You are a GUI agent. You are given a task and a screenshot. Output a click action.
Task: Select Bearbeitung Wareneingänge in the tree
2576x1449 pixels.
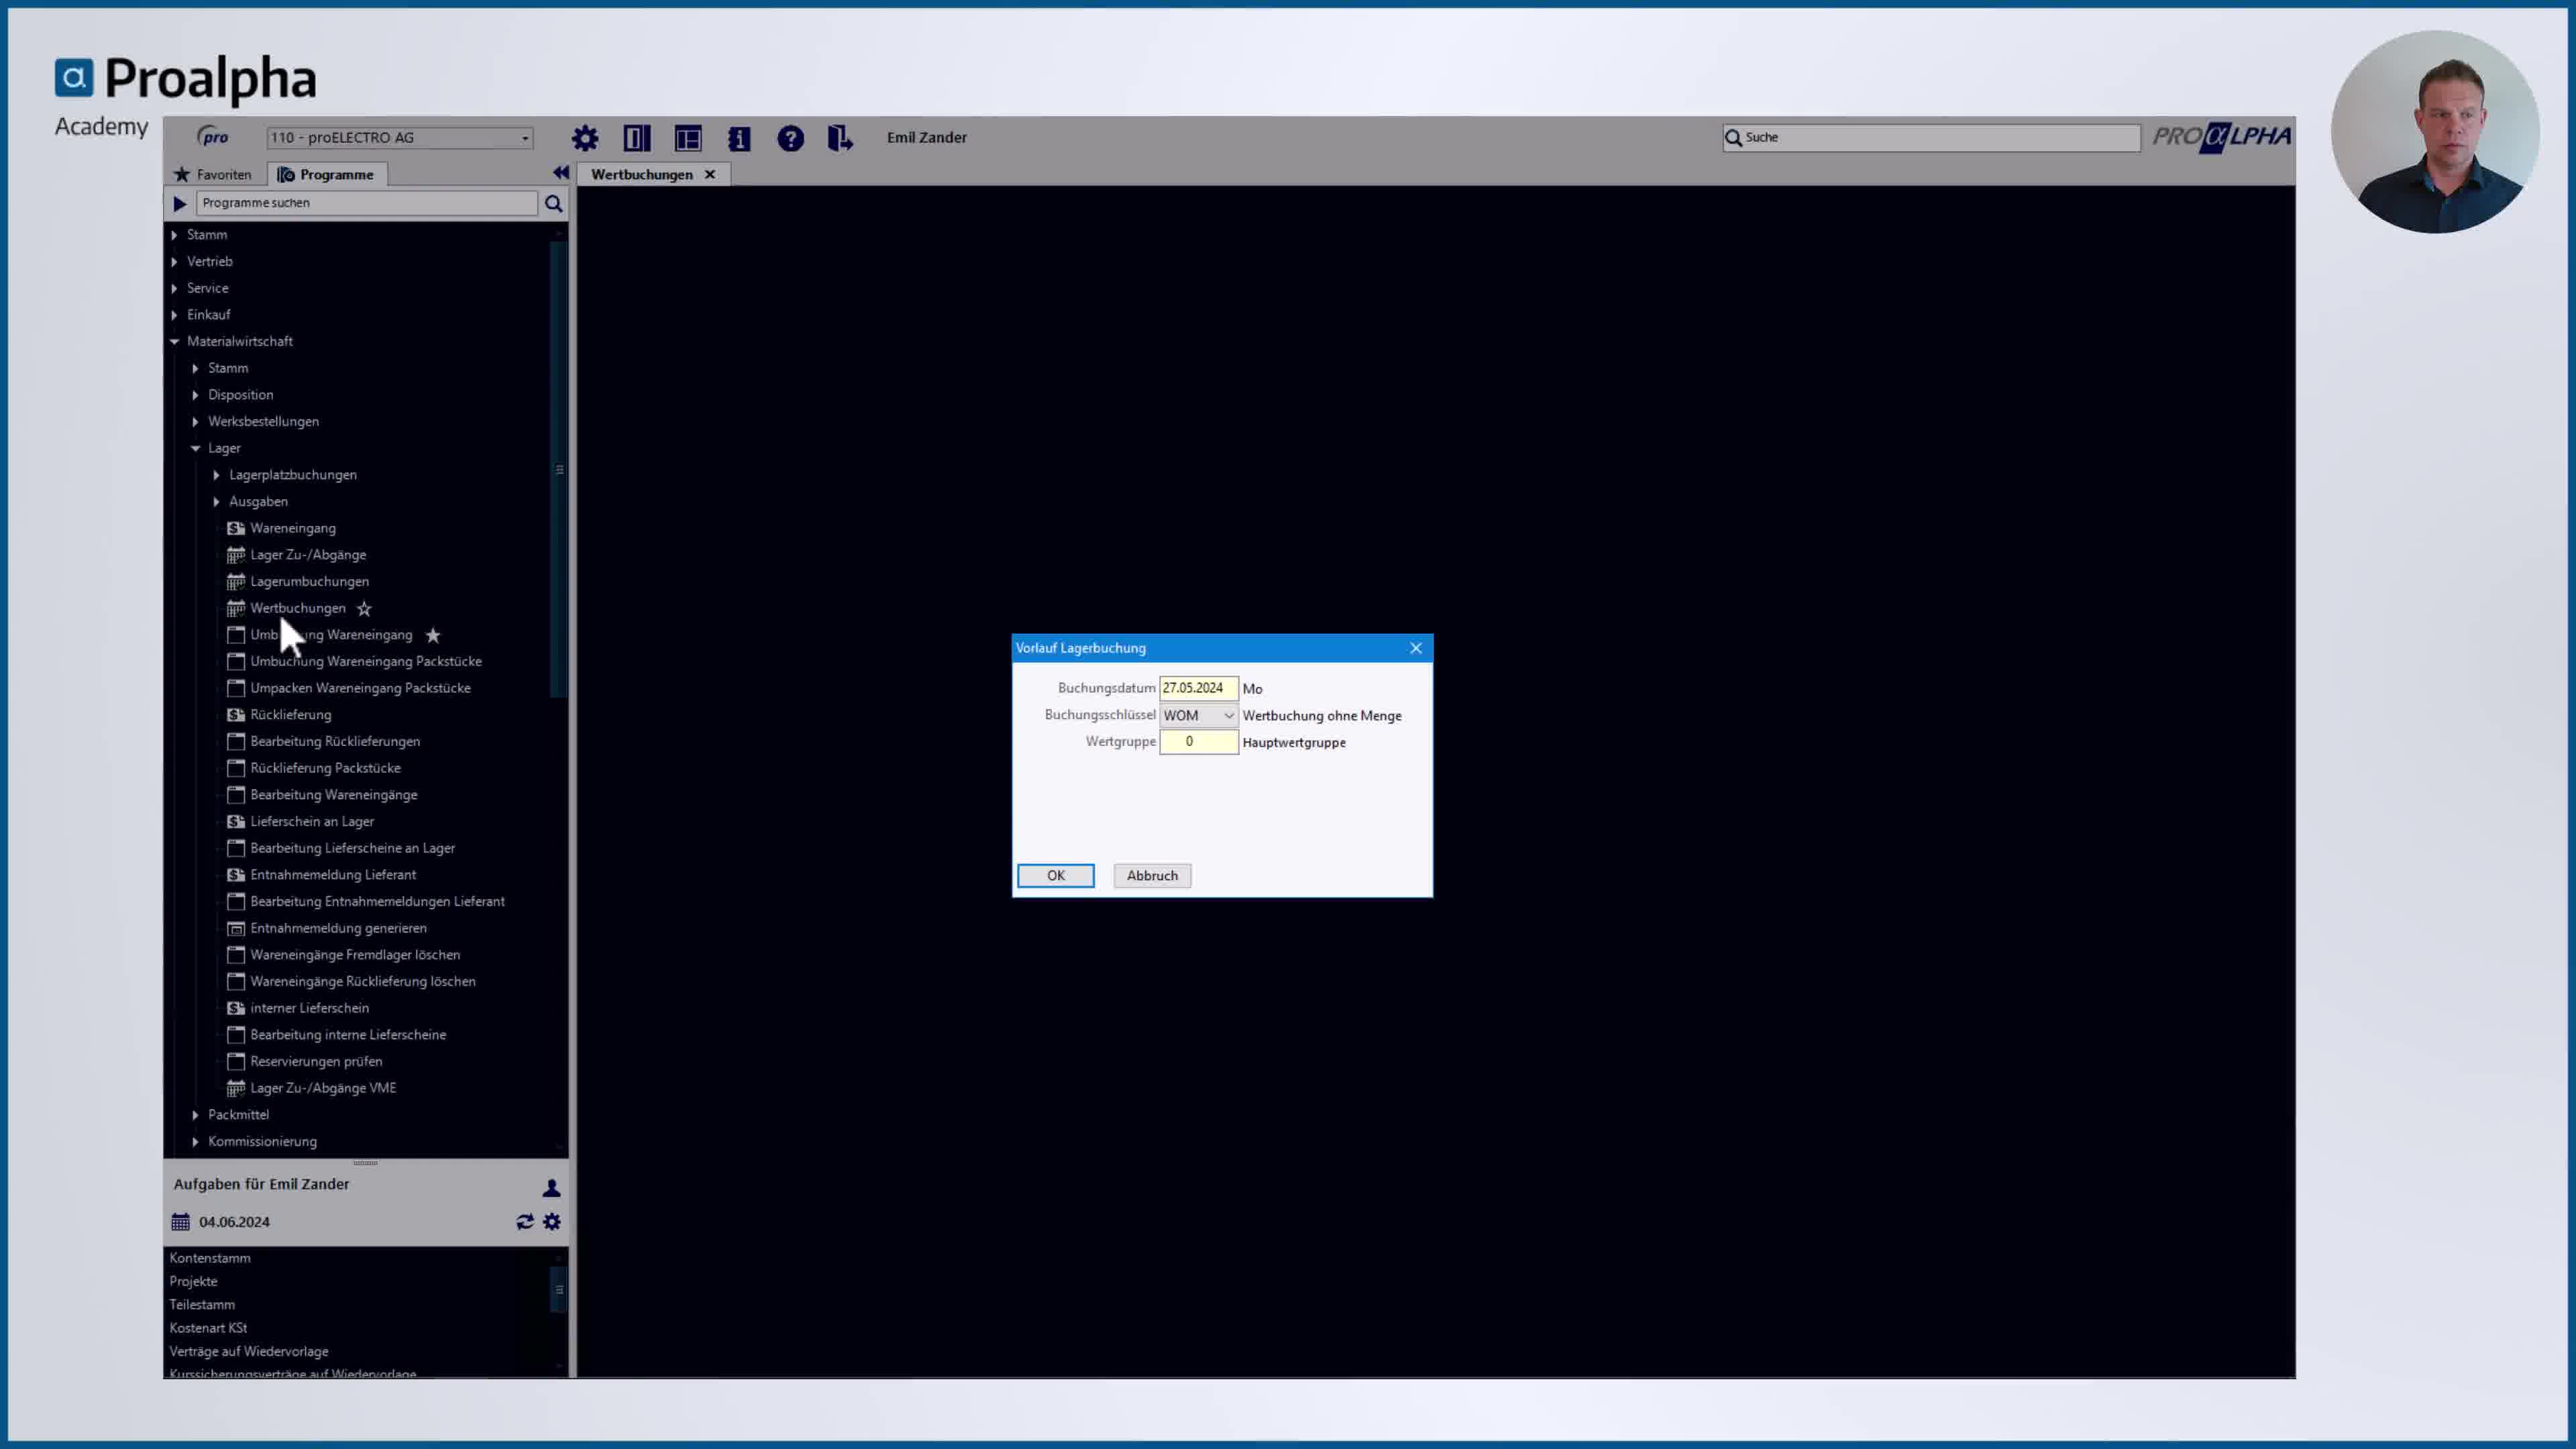[x=334, y=795]
